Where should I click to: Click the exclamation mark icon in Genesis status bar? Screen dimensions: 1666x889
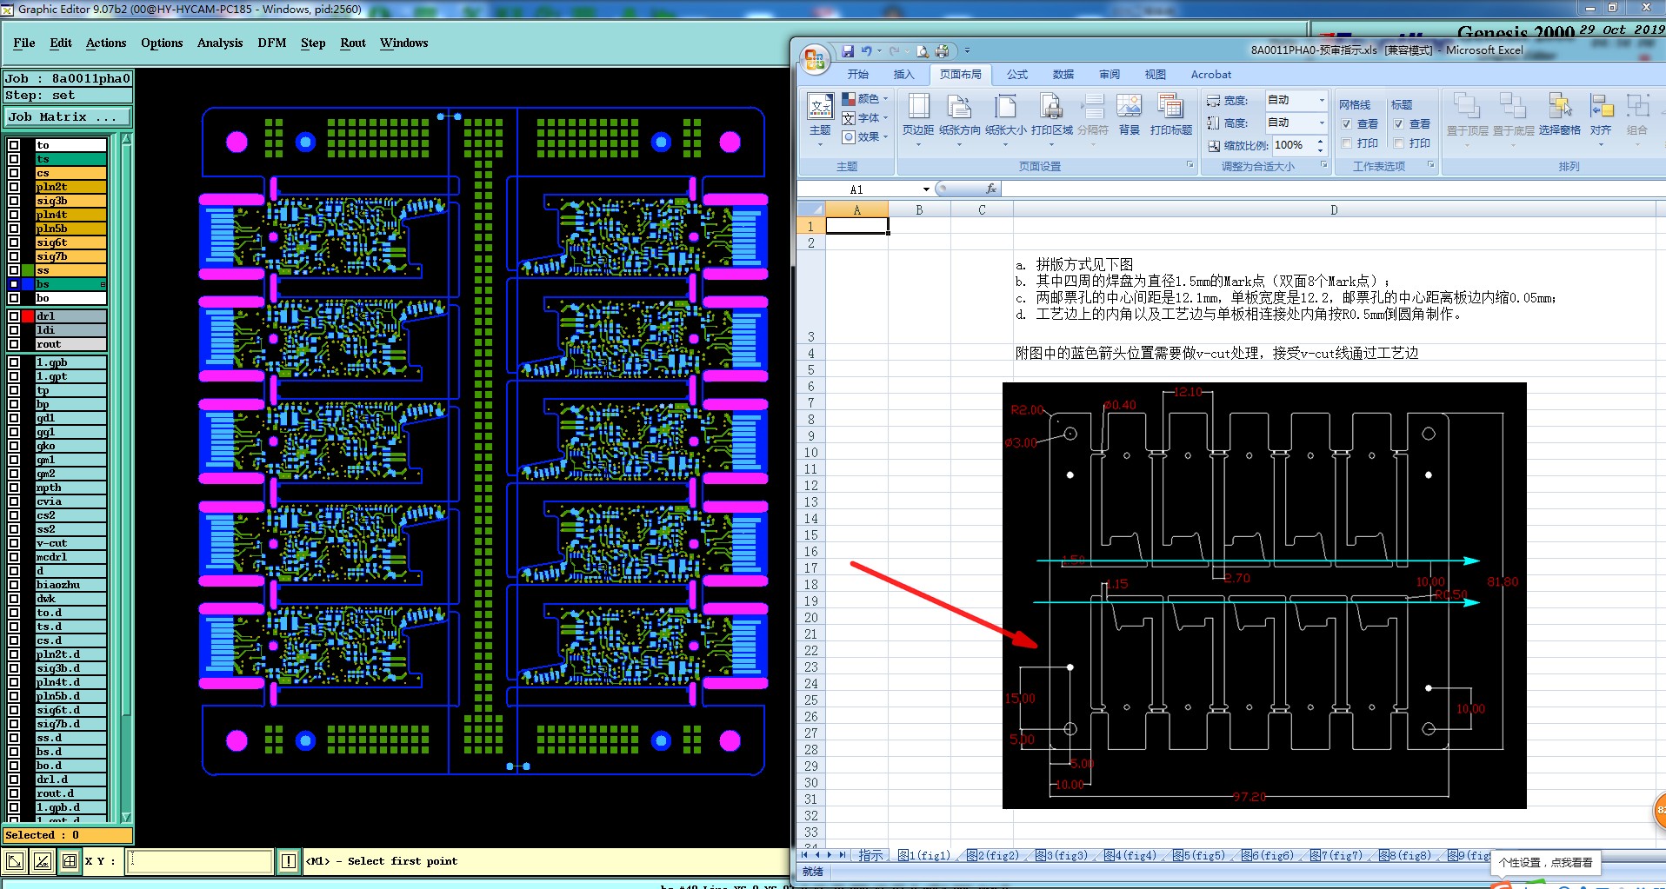tap(289, 861)
